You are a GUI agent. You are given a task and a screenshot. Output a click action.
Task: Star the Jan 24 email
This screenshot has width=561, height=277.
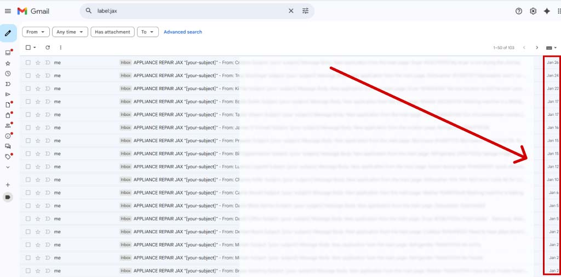pyautogui.click(x=38, y=75)
